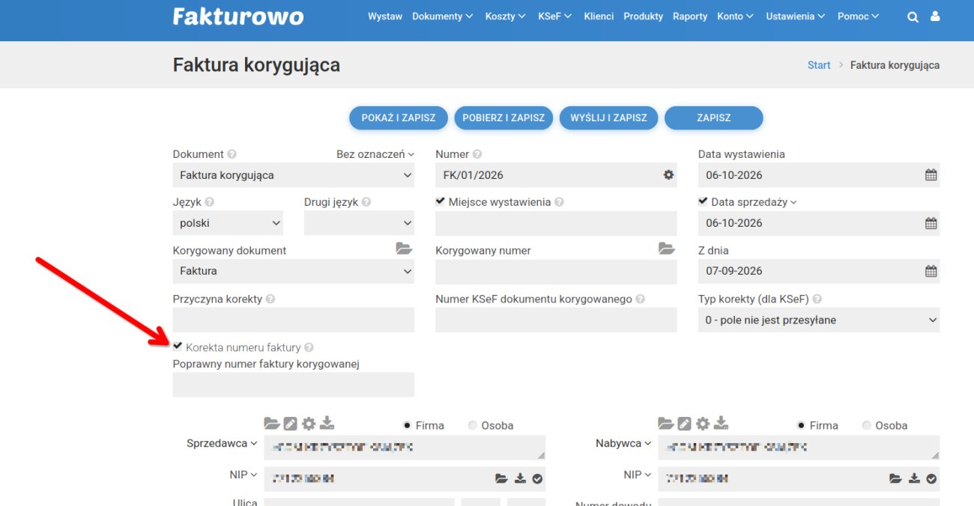Expand Nabywca label dropdown
Image resolution: width=974 pixels, height=506 pixels.
pos(623,443)
